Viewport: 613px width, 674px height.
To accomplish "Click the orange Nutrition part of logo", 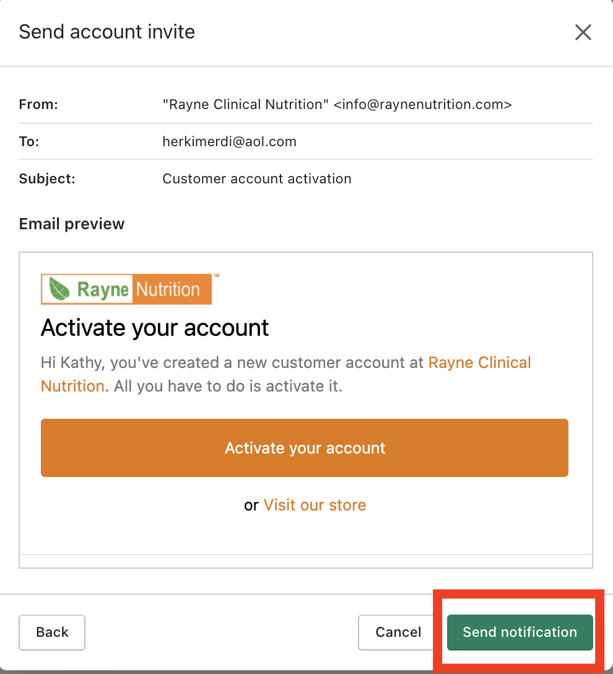I will tap(168, 289).
